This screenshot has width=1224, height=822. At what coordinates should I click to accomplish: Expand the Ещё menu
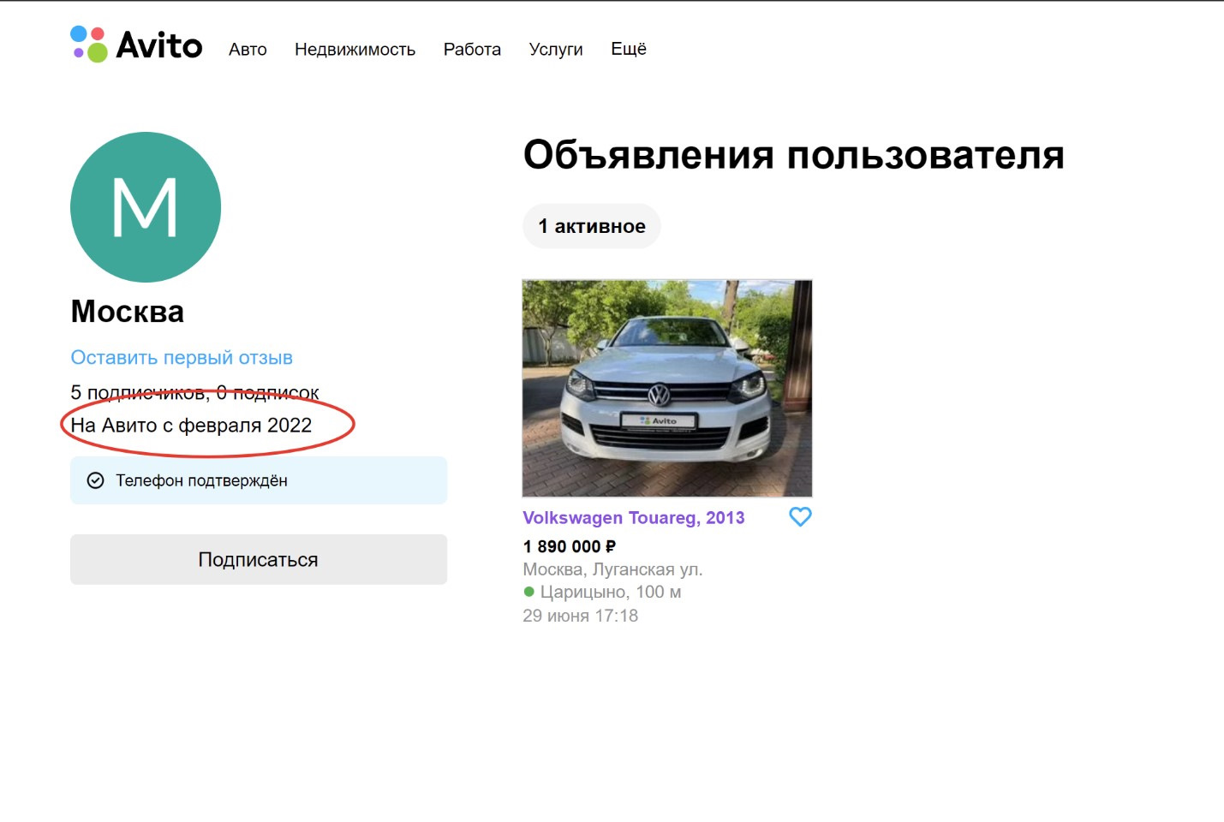tap(629, 49)
